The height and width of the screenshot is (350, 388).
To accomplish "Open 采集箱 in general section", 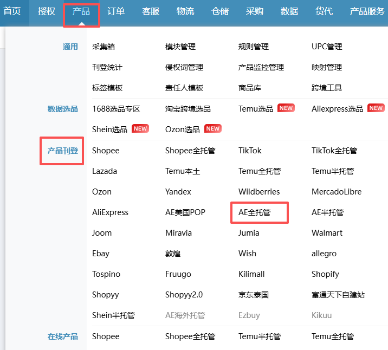I will tap(104, 47).
